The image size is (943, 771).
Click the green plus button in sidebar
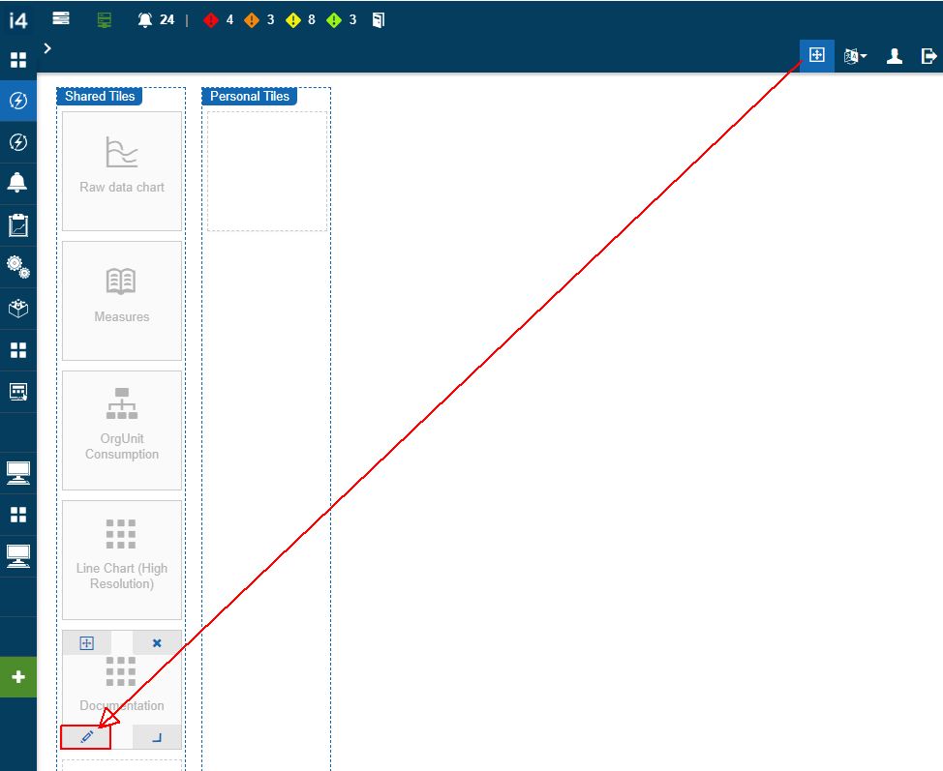[x=17, y=677]
